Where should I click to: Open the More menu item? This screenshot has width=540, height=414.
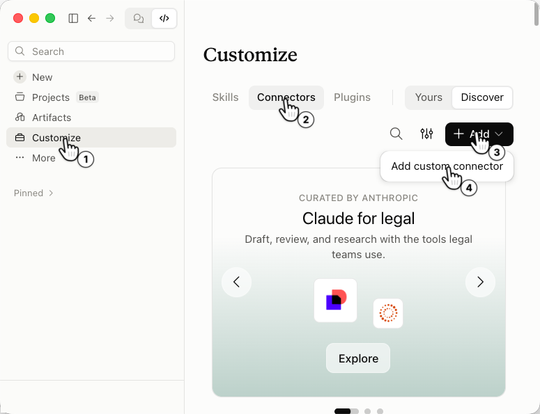91,158
